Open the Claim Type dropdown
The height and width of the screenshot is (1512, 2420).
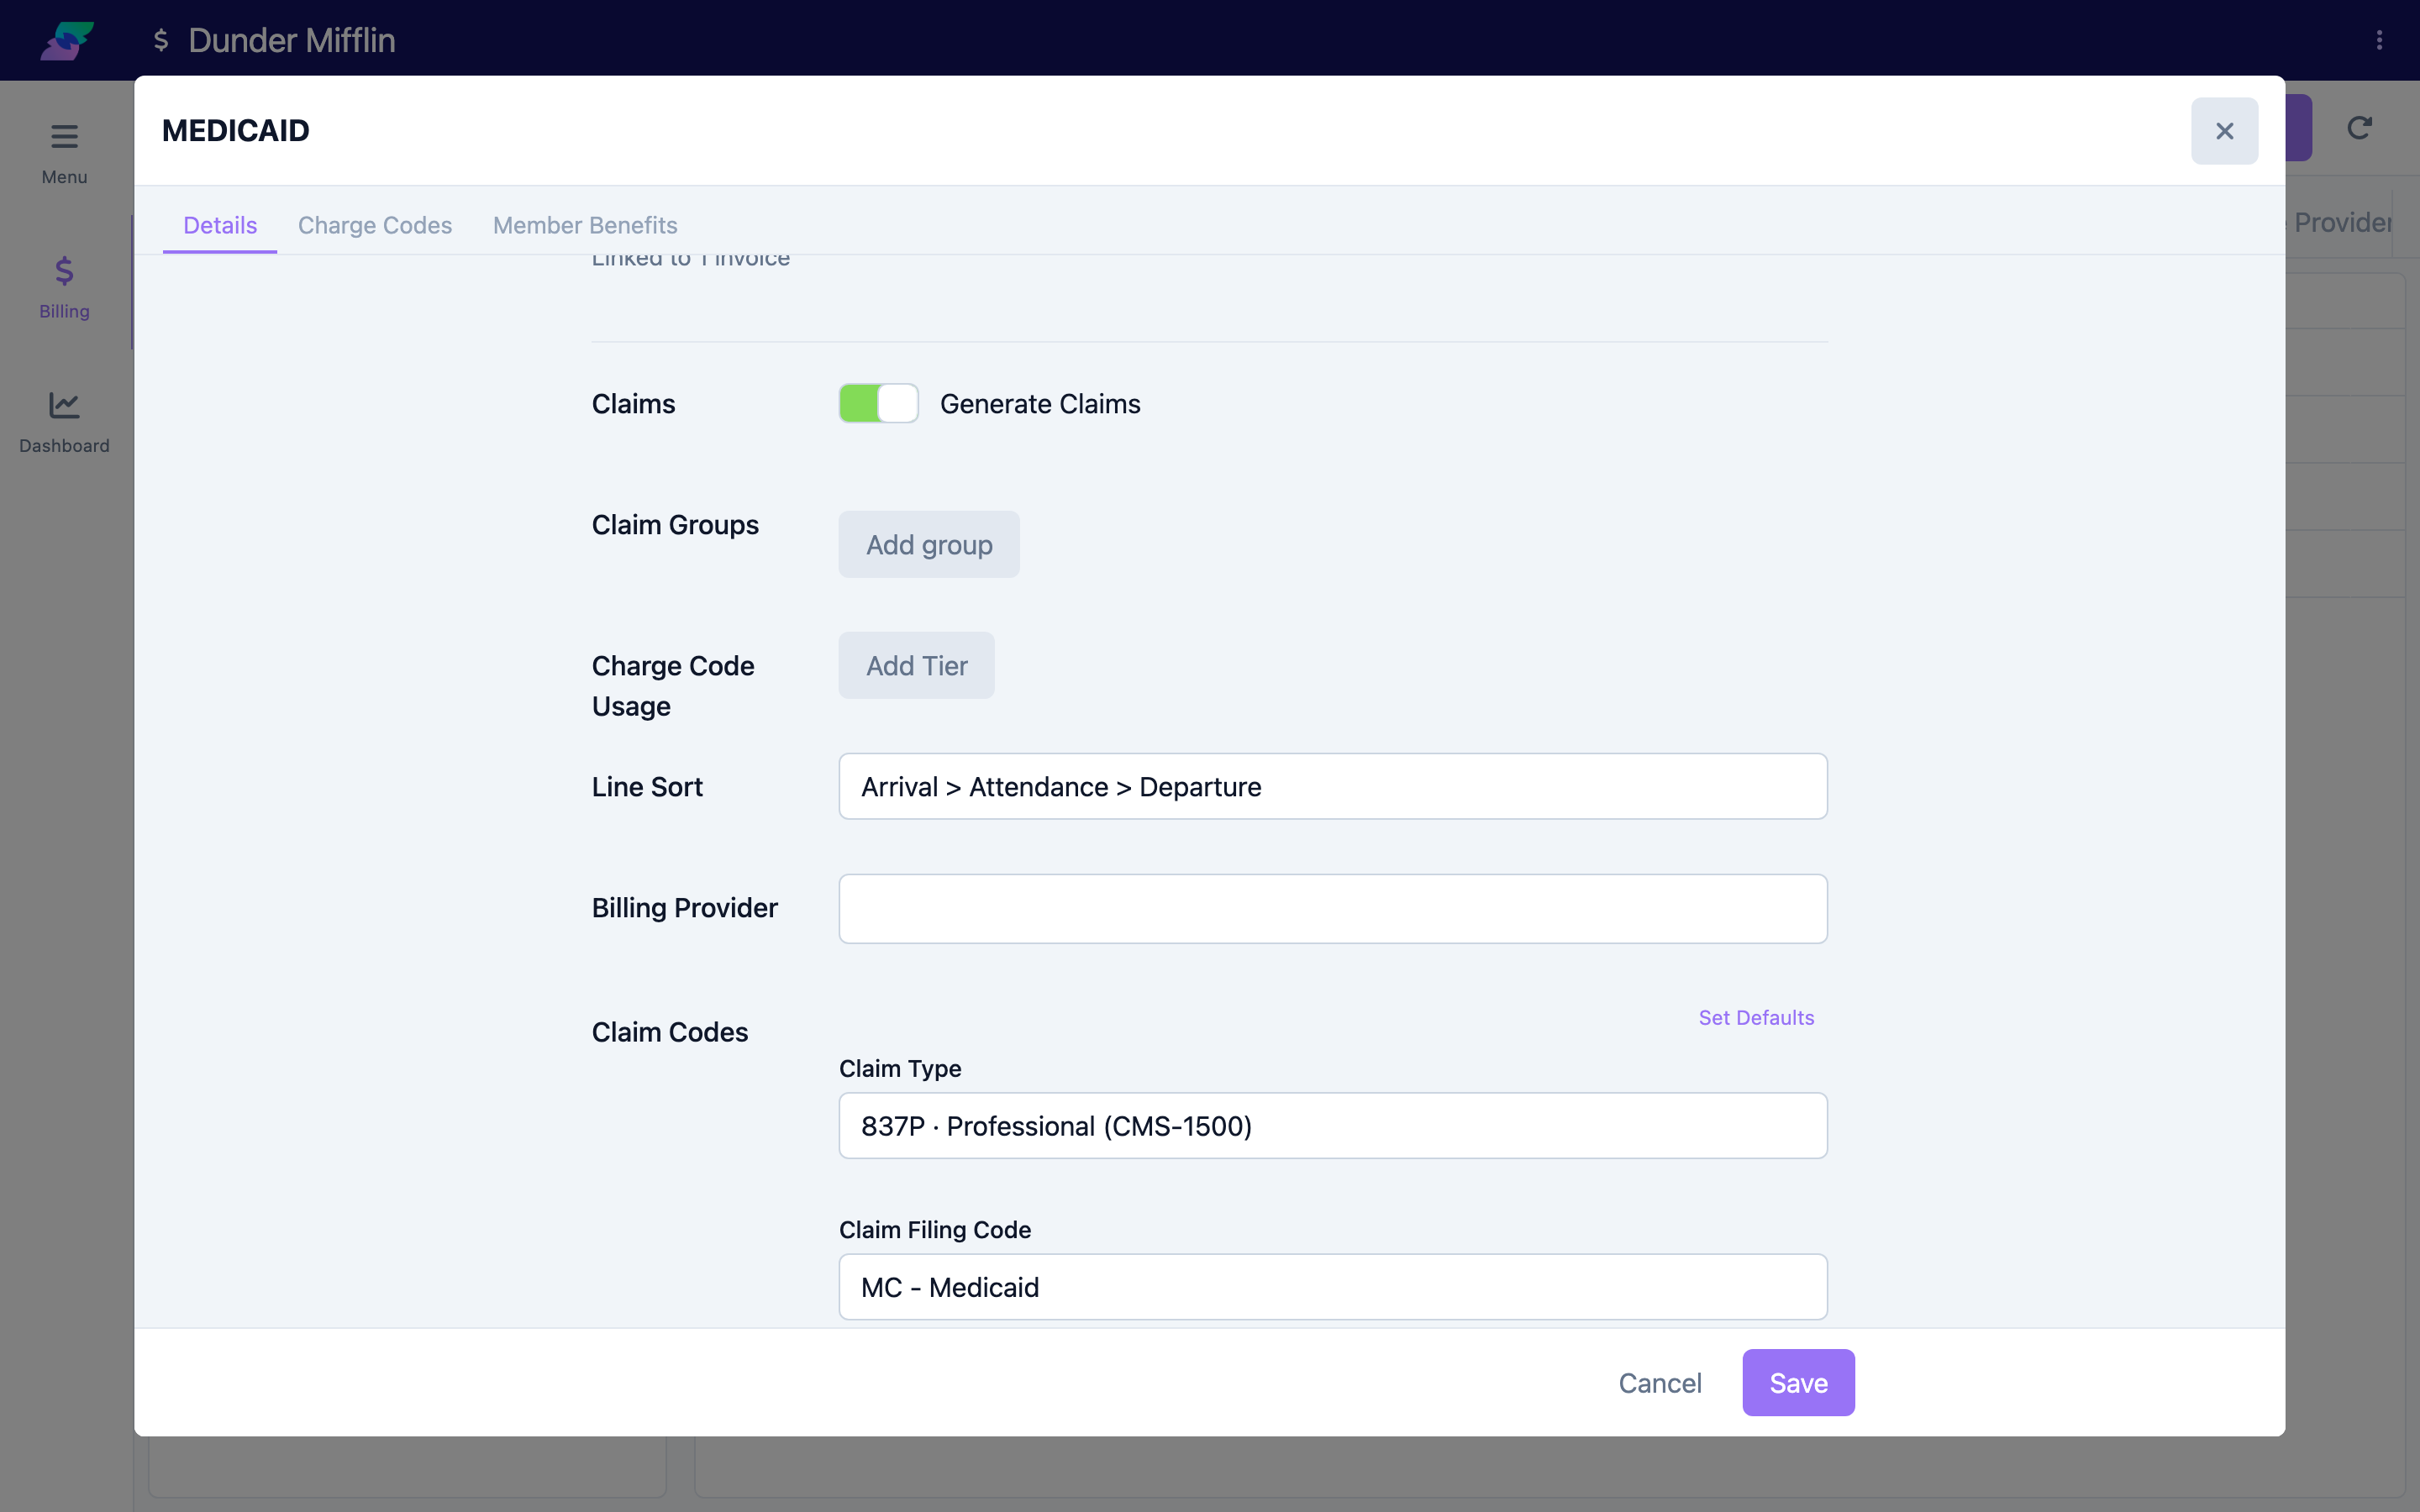click(1332, 1125)
